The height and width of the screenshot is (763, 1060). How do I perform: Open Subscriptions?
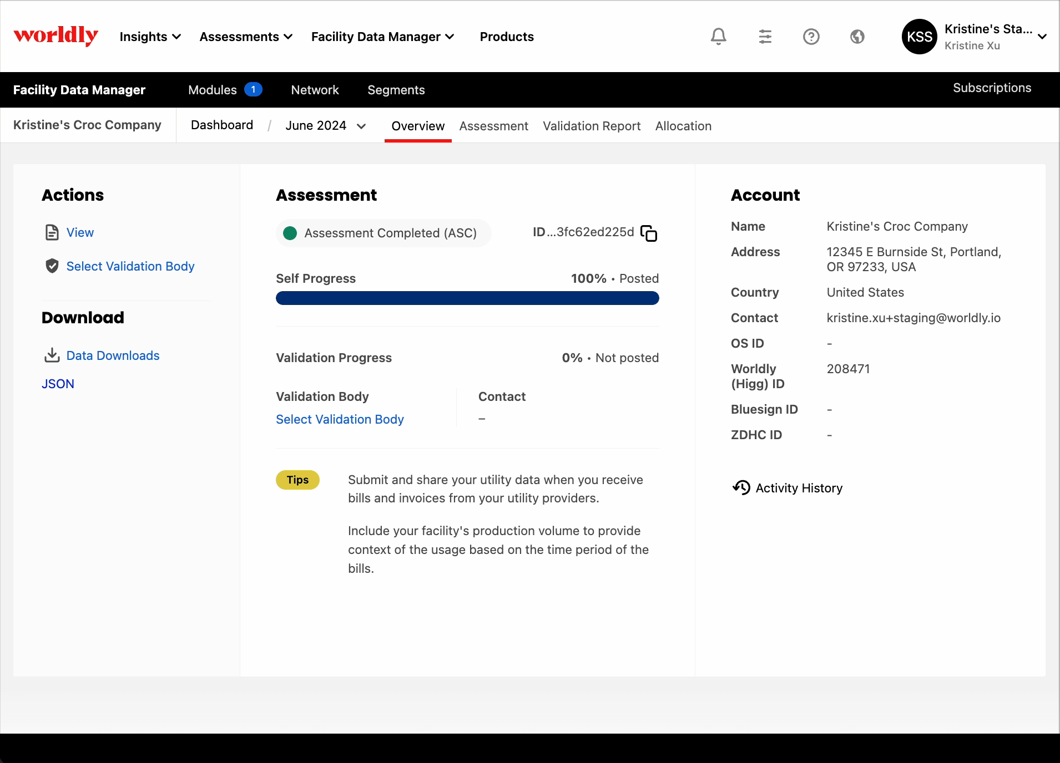[992, 88]
